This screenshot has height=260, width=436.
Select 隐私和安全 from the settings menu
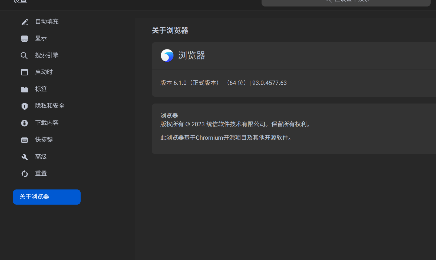click(x=50, y=106)
